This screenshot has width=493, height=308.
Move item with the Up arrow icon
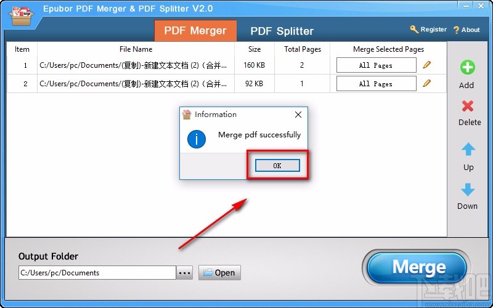click(x=468, y=150)
